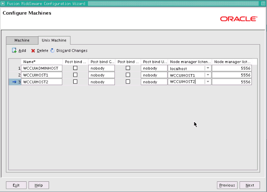Viewport: 267px width, 192px height.
Task: Select row number 2 in the table
Action: point(15,75)
